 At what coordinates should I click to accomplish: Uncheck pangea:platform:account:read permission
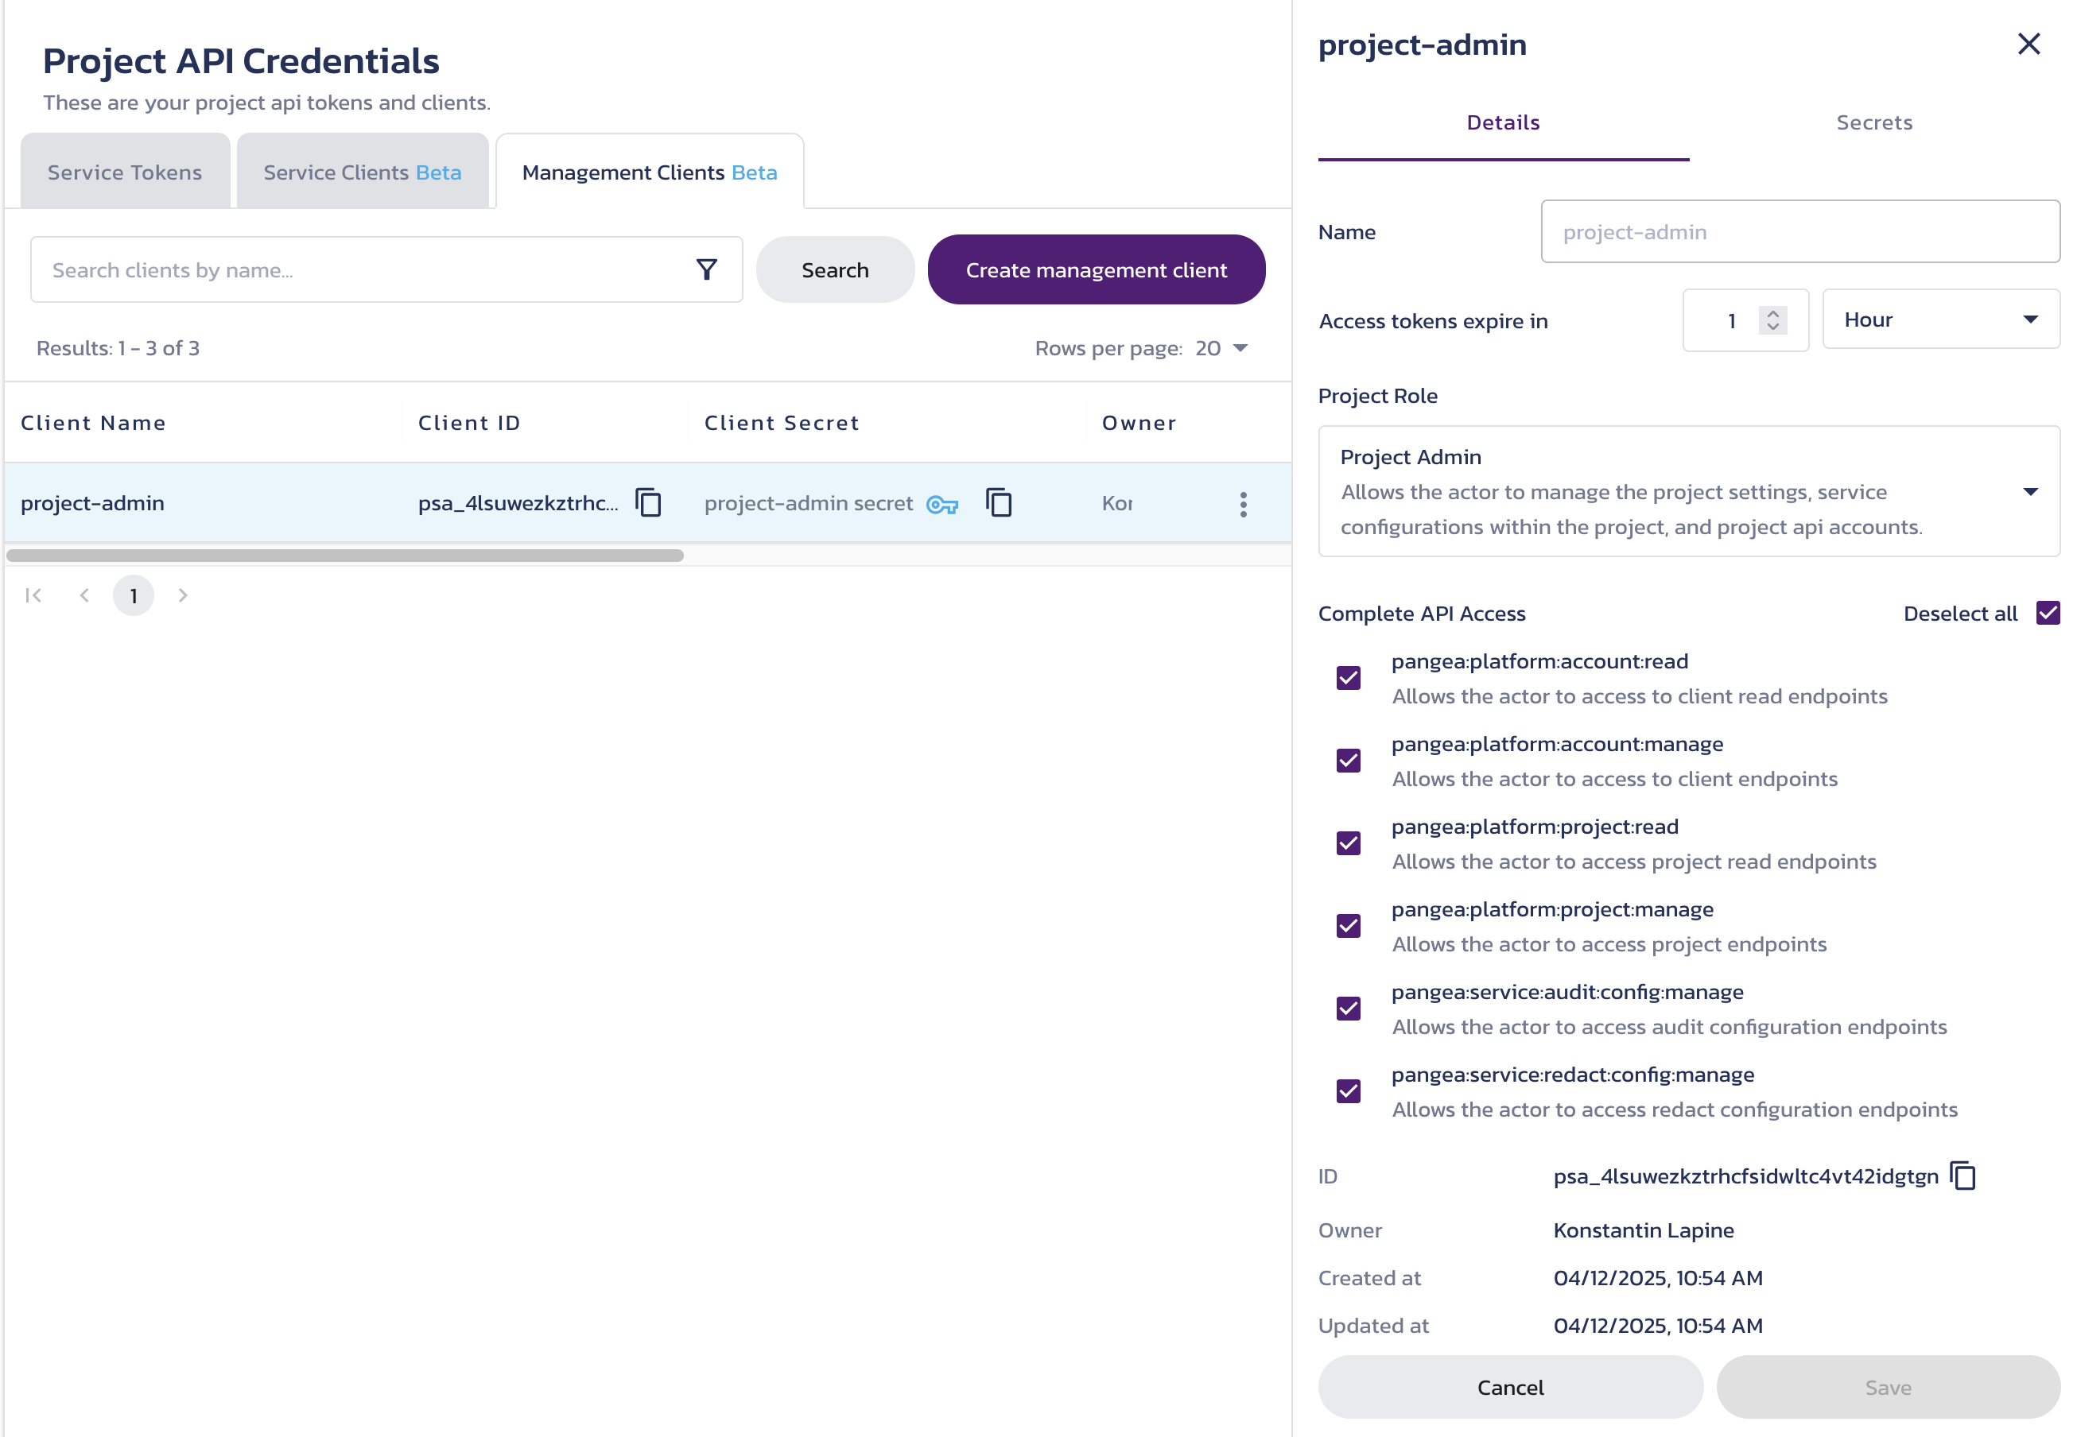(1349, 678)
